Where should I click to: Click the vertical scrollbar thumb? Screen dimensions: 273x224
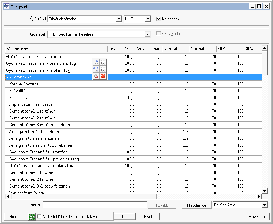pyautogui.click(x=264, y=63)
